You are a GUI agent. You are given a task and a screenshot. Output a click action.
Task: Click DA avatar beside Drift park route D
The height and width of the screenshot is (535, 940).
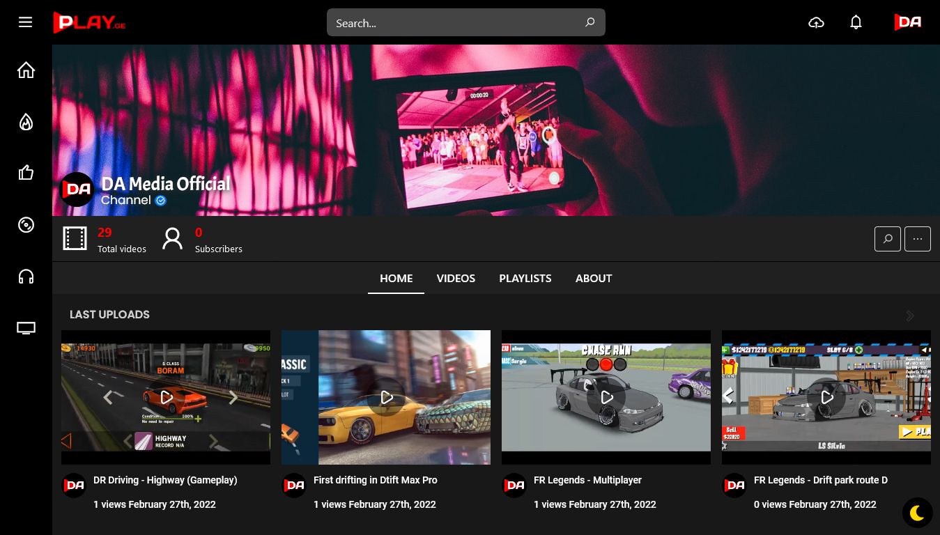click(x=734, y=486)
